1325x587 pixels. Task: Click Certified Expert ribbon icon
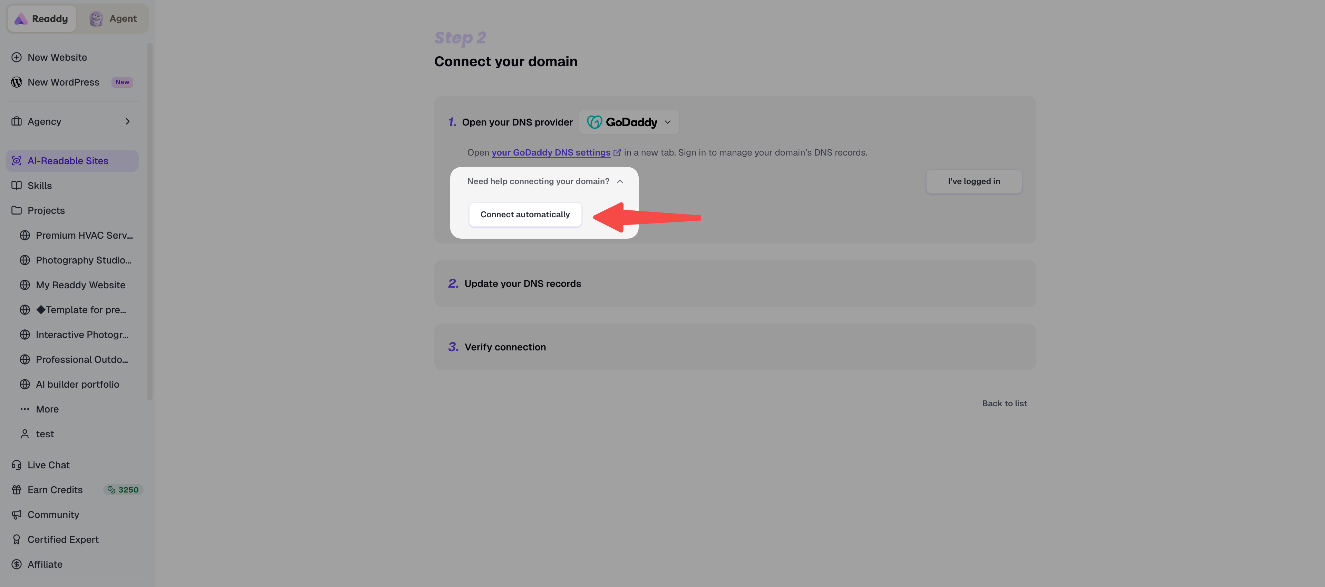click(17, 539)
